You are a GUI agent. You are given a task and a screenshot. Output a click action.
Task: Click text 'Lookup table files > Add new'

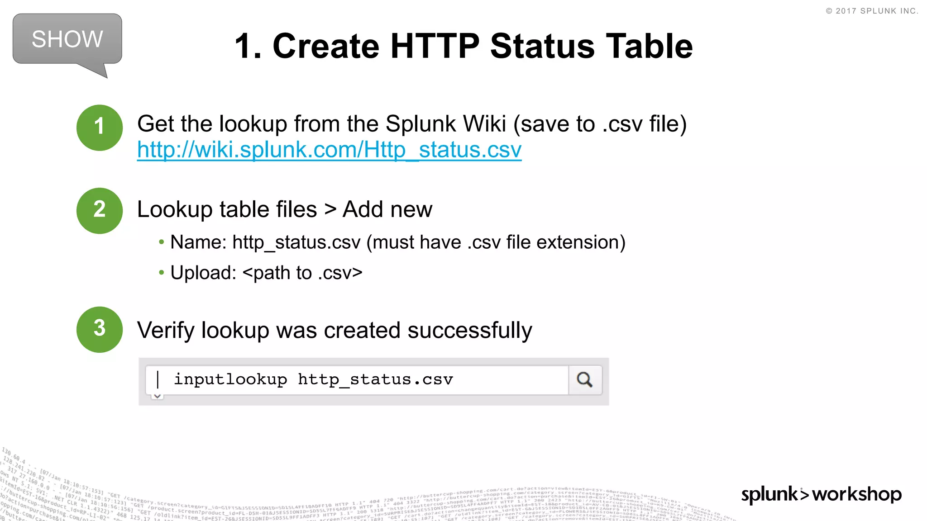click(285, 209)
